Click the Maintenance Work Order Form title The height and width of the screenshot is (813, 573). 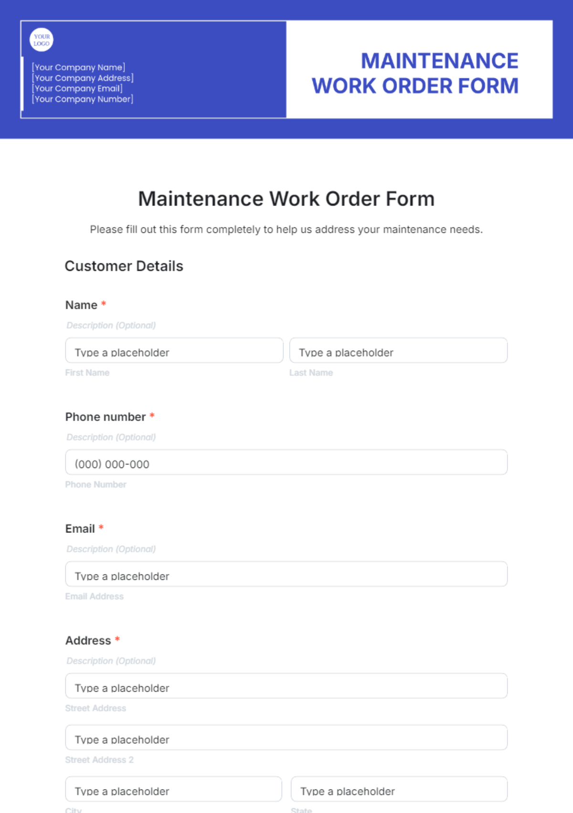[x=286, y=198]
